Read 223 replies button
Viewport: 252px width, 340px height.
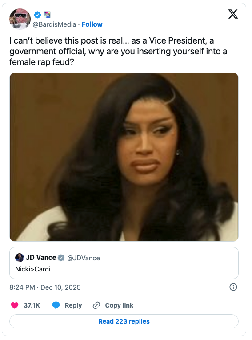pos(124,321)
